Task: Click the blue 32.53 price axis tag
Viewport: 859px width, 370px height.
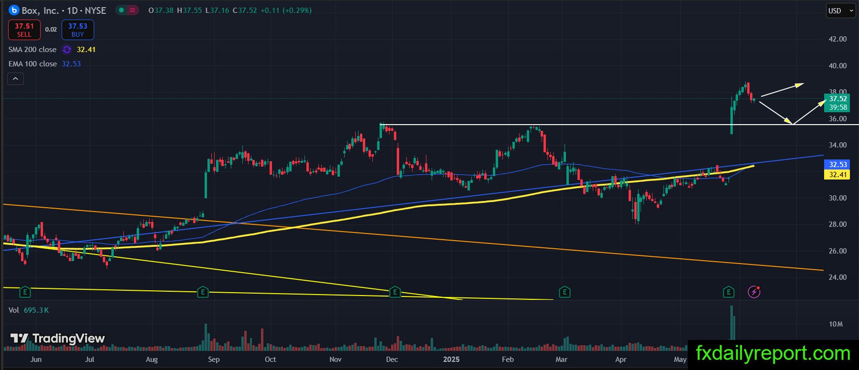Action: 837,165
